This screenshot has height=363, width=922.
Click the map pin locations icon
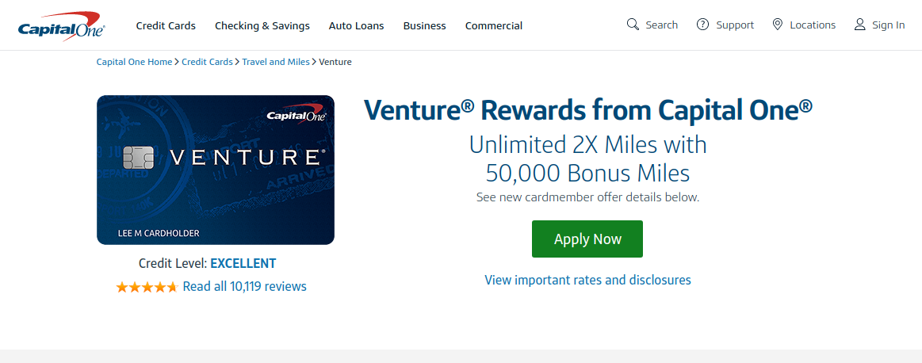(778, 25)
